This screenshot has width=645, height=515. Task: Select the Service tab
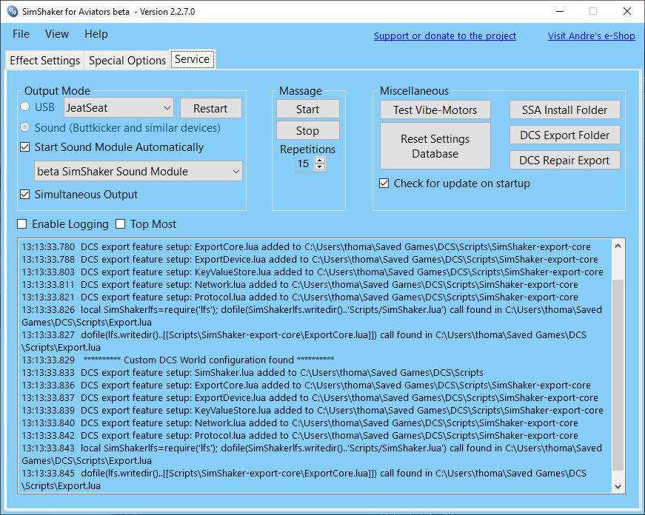(x=192, y=59)
